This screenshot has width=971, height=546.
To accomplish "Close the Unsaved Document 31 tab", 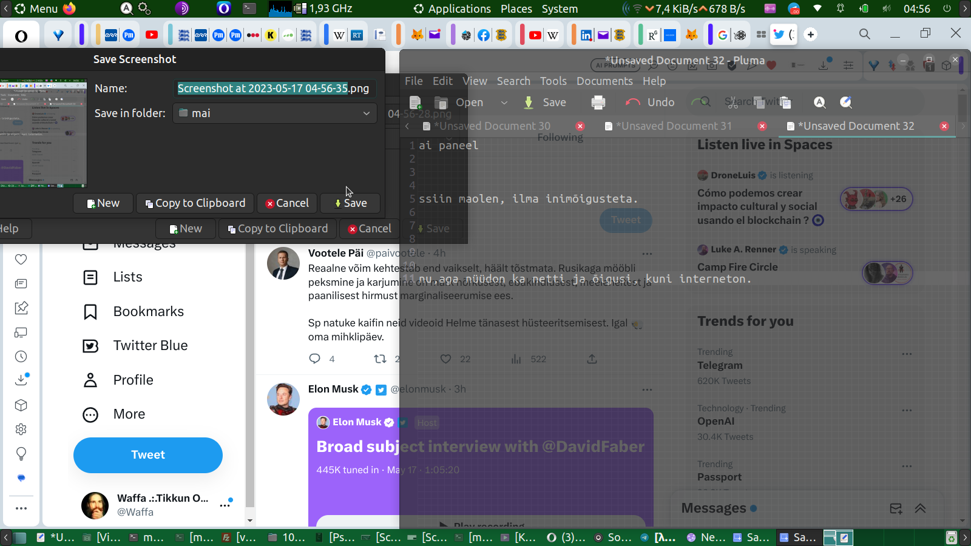I will coord(762,126).
